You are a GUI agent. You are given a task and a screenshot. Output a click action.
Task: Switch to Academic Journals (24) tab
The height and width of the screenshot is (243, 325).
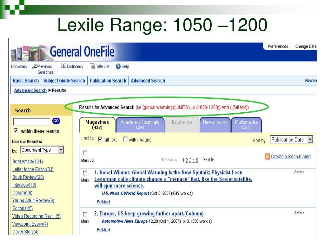pyautogui.click(x=140, y=125)
